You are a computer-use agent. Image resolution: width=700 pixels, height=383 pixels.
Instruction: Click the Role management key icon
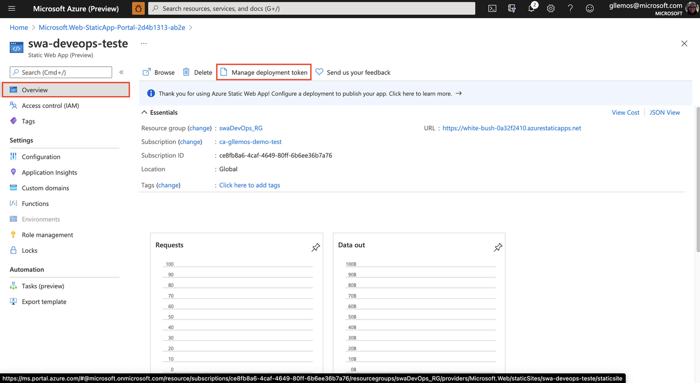[13, 235]
